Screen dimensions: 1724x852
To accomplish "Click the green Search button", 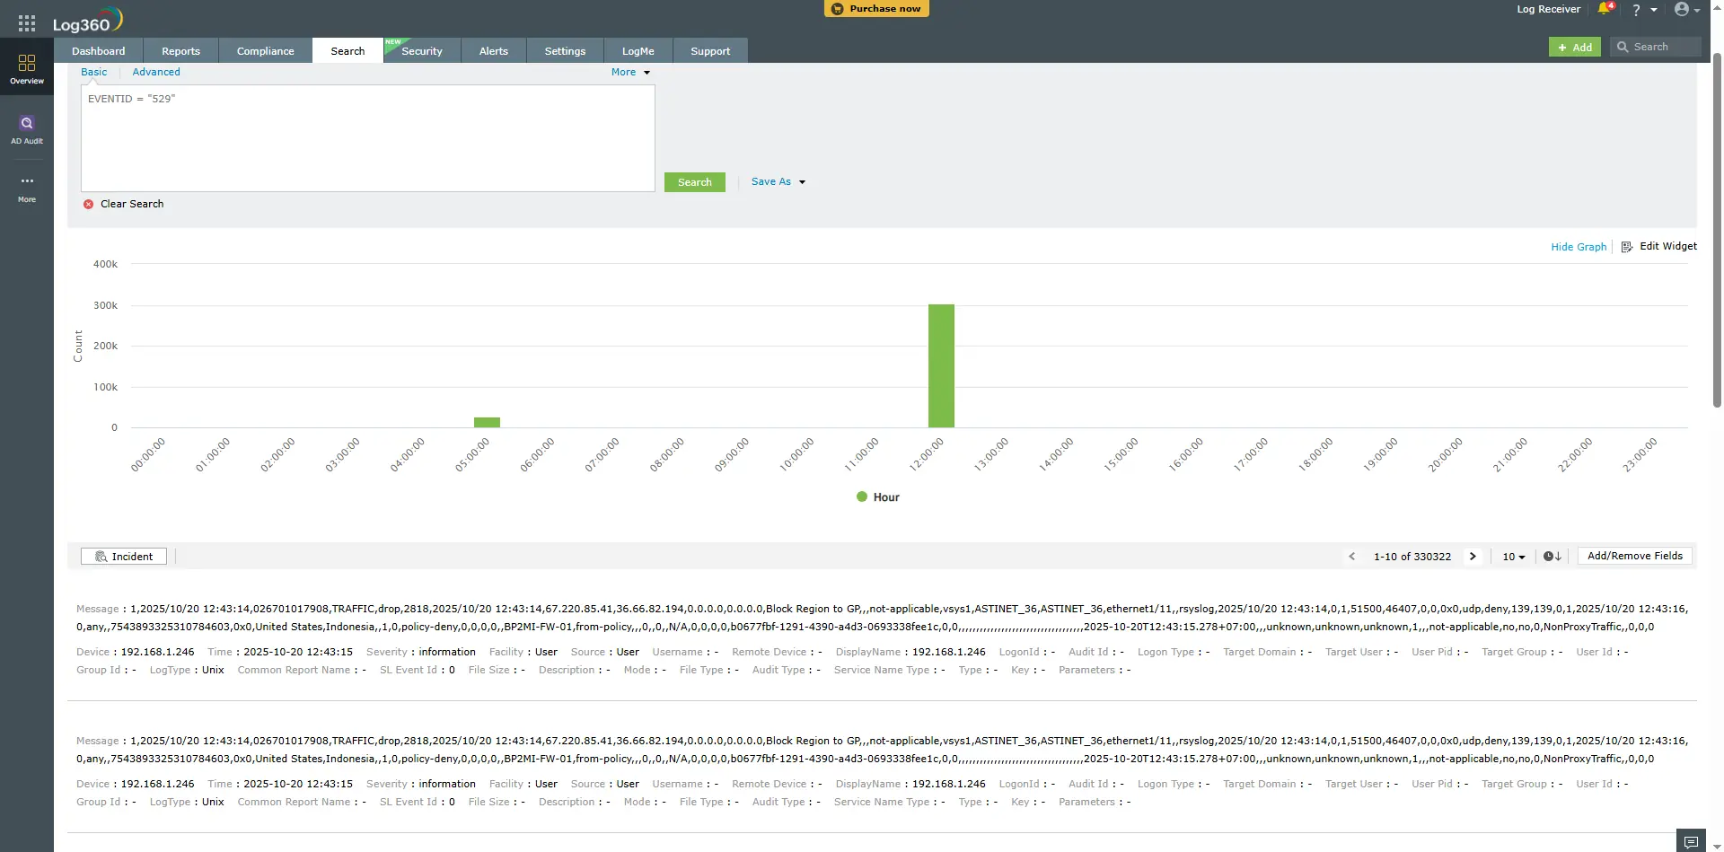I will coord(695,182).
